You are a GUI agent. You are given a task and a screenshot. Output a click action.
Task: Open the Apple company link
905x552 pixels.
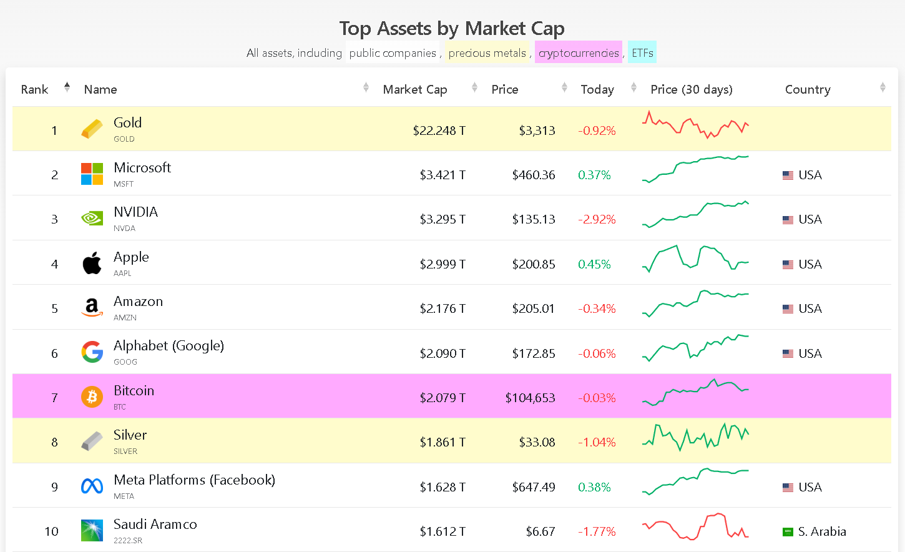coord(131,257)
